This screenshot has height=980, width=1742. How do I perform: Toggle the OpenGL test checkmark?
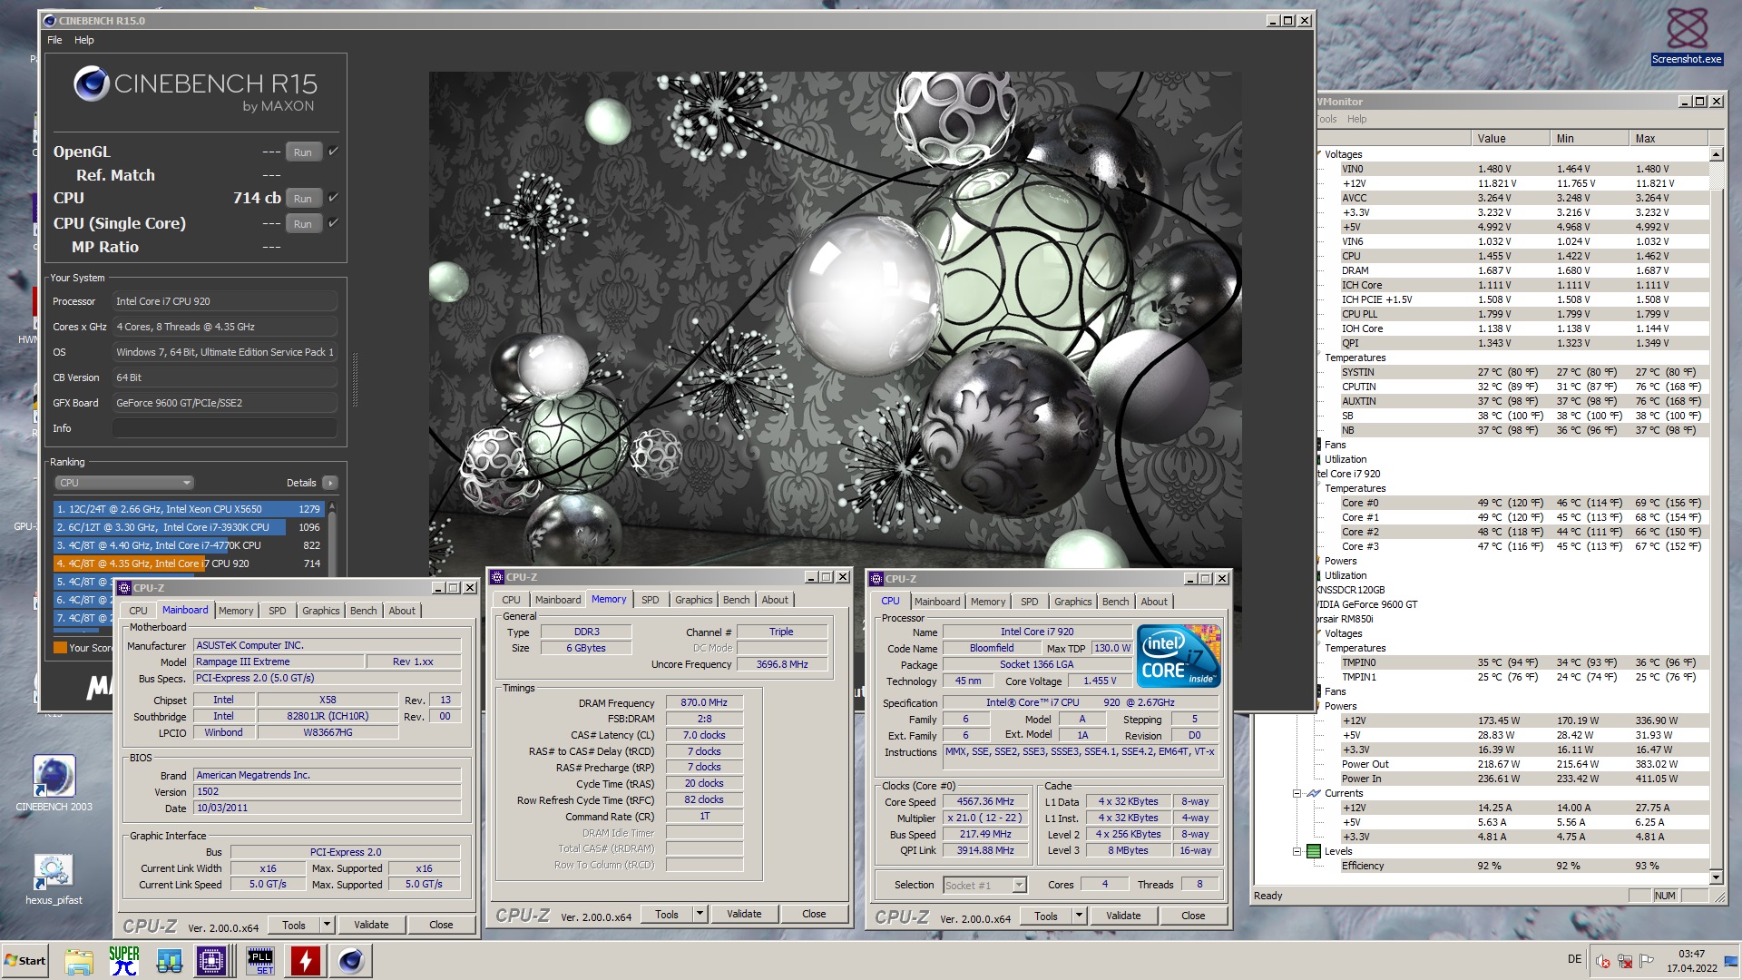coord(333,151)
